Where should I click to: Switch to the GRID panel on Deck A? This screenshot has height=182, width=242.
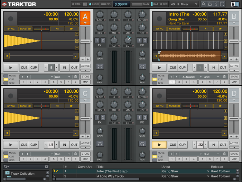click(x=6, y=83)
